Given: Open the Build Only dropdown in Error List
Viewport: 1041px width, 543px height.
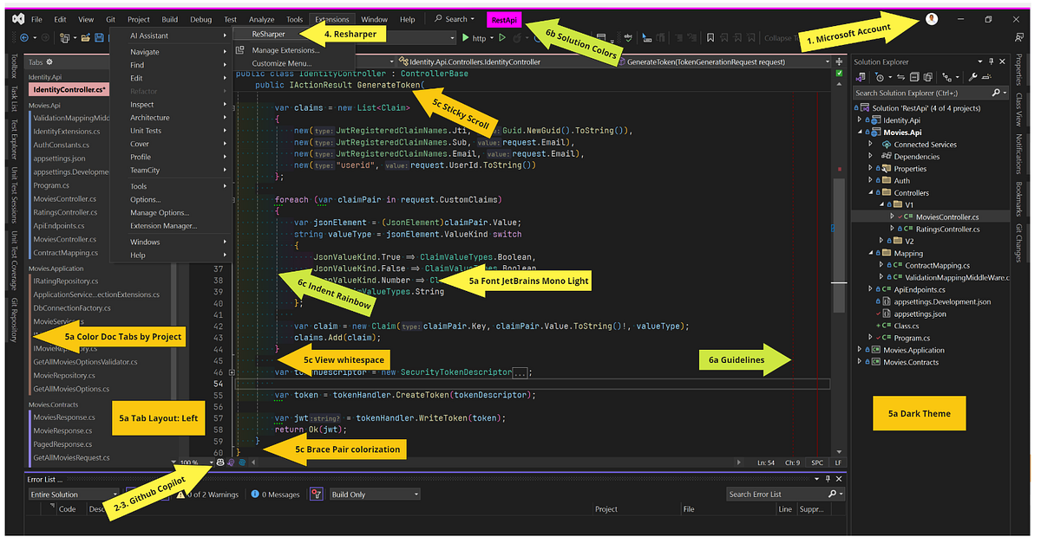Looking at the screenshot, I should [x=373, y=494].
